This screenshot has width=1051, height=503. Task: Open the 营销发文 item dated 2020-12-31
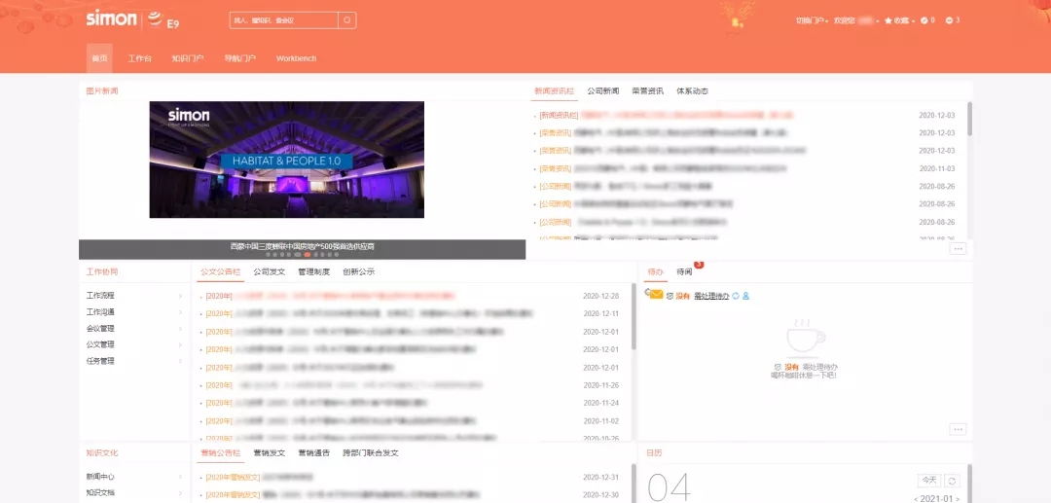click(260, 478)
